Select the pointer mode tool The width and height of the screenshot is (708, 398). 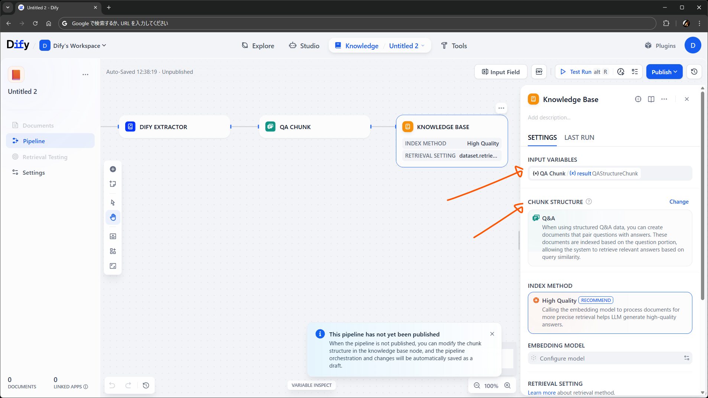click(113, 203)
